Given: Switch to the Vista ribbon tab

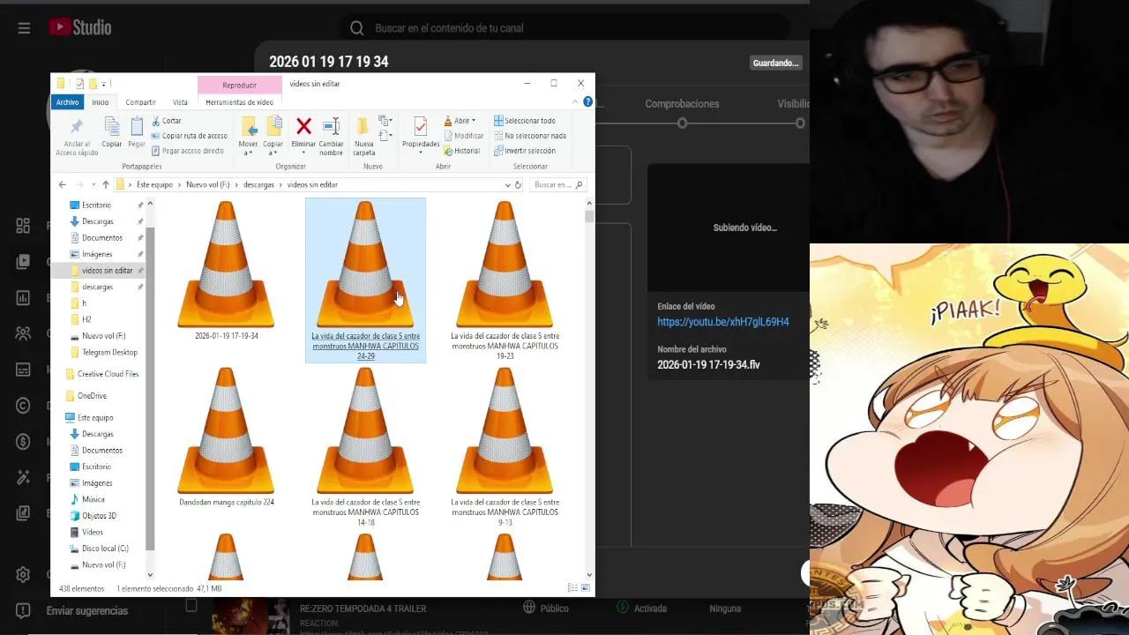Looking at the screenshot, I should pyautogui.click(x=180, y=102).
